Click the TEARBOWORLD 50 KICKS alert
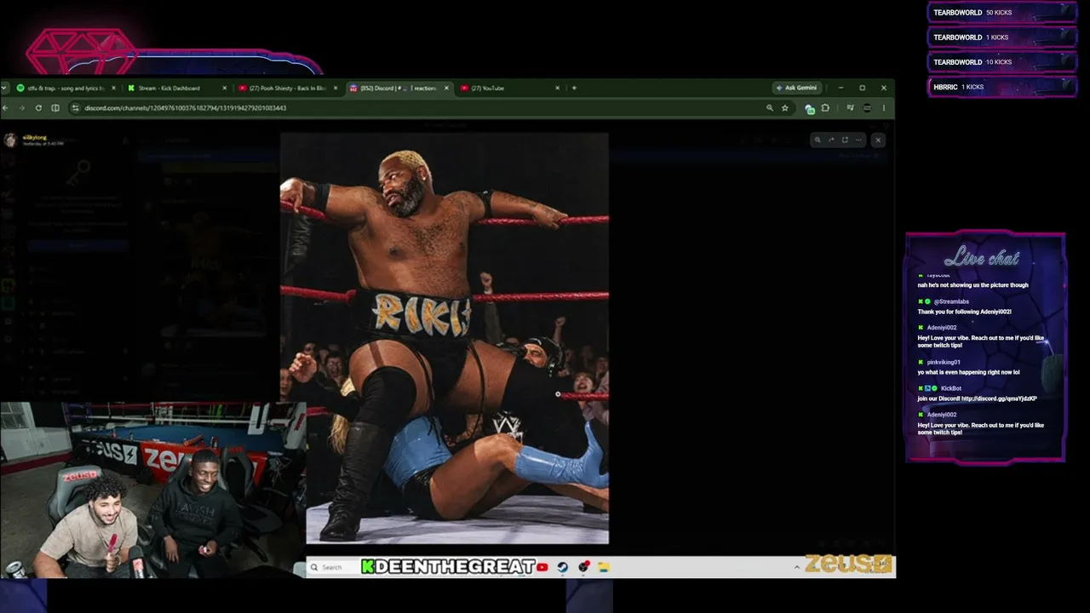 coord(1002,13)
